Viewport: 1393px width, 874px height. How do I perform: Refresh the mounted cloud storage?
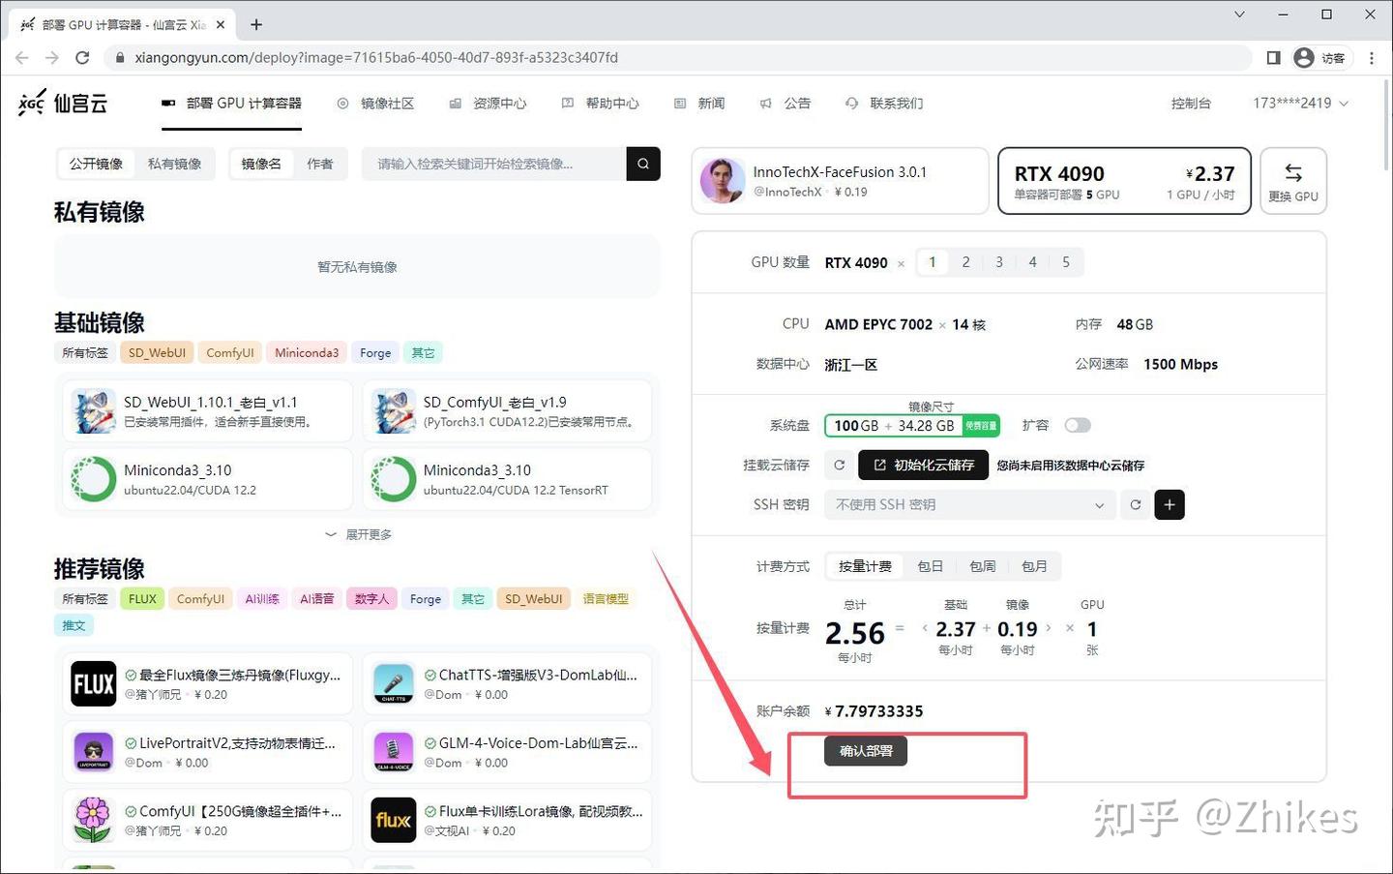click(x=840, y=466)
